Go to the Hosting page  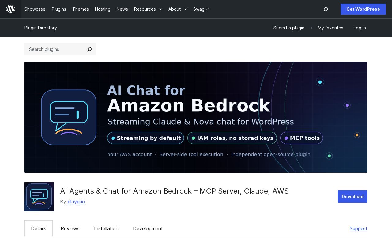click(x=103, y=9)
